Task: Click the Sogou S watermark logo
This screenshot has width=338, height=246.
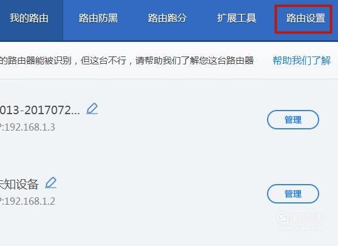Action: (283, 218)
